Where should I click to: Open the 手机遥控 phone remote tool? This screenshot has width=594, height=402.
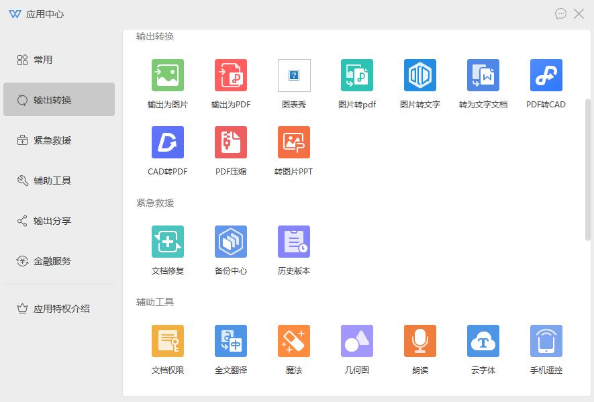pos(546,348)
